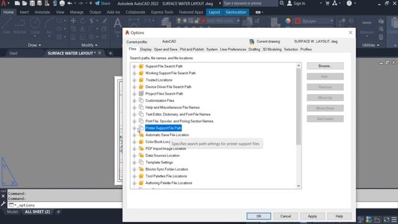Click the color wheel icon in Properties panel
Screen dimensions: 398x224
[288, 21]
